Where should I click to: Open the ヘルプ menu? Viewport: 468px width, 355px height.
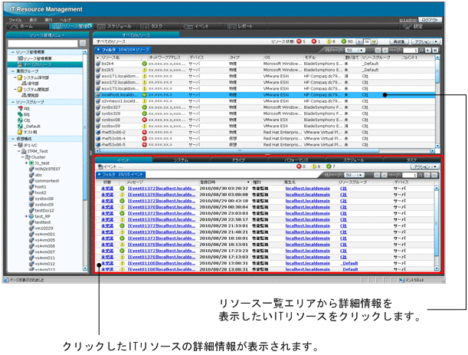[65, 20]
